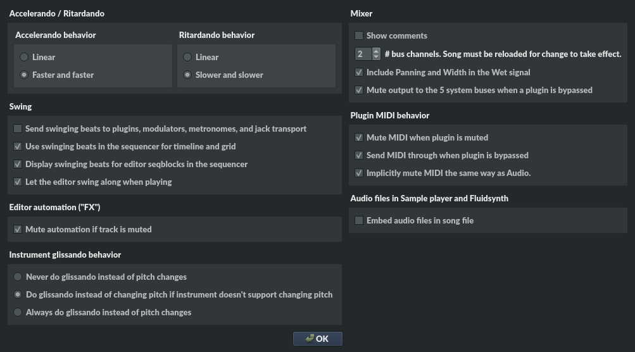Viewport: 635px width, 352px height.
Task: Toggle display swinging beats for editor seqblocks
Action: click(x=18, y=164)
